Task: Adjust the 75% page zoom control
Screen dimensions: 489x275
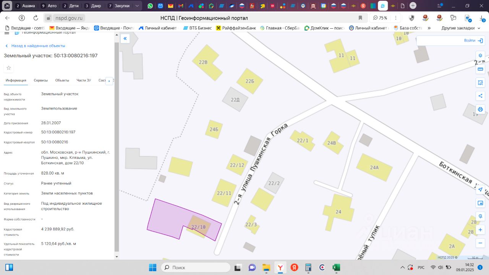Action: click(x=380, y=18)
